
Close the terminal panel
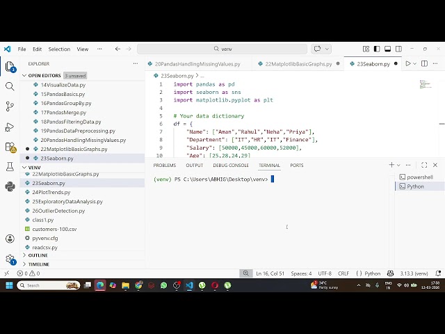pos(435,165)
